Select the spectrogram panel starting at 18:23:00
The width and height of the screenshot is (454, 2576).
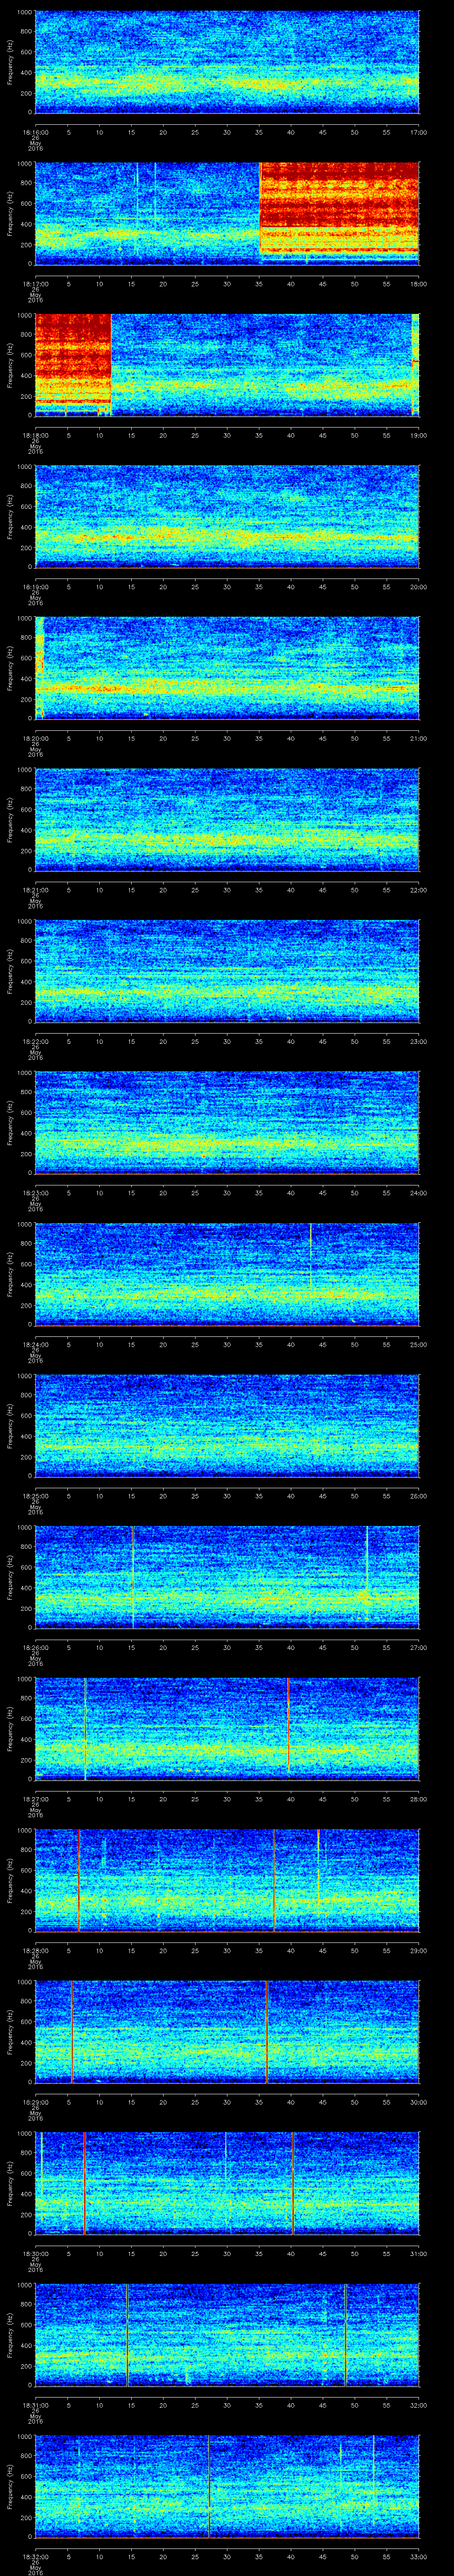[227, 1123]
